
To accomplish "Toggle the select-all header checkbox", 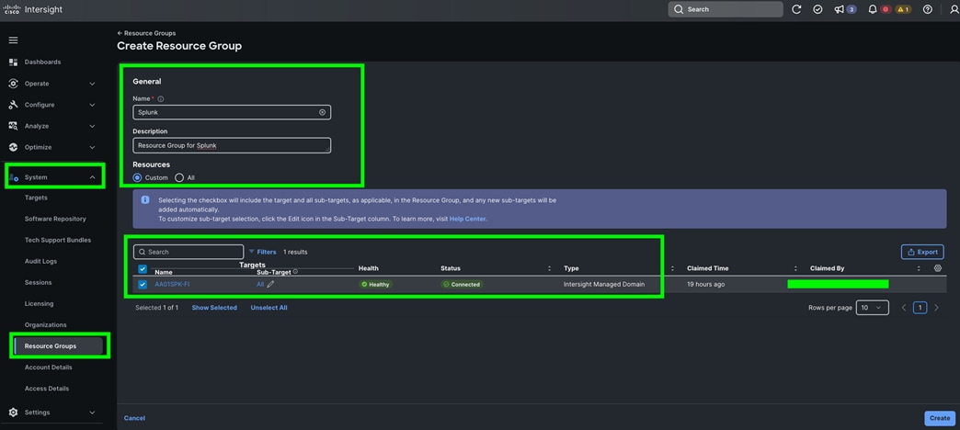I will 143,268.
